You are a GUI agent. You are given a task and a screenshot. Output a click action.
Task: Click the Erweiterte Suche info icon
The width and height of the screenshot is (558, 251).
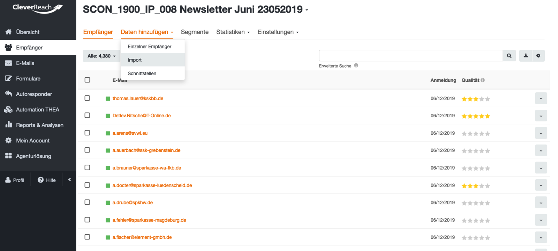click(x=356, y=65)
